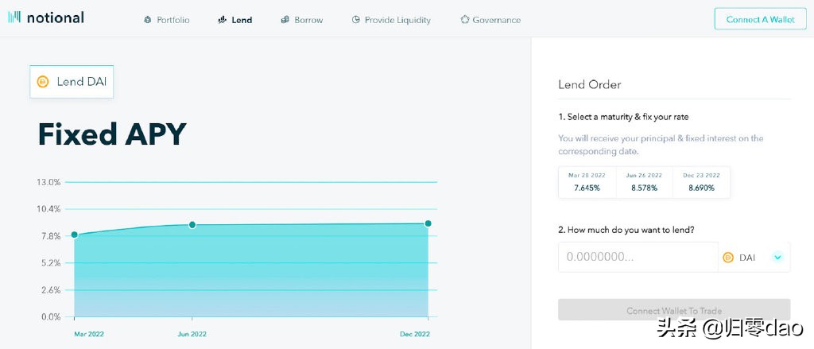Click the Lend Order heading

[x=589, y=84]
